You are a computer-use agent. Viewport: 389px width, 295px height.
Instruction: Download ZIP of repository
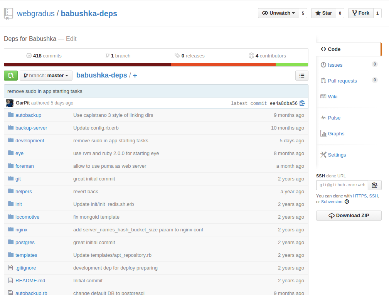pos(349,215)
